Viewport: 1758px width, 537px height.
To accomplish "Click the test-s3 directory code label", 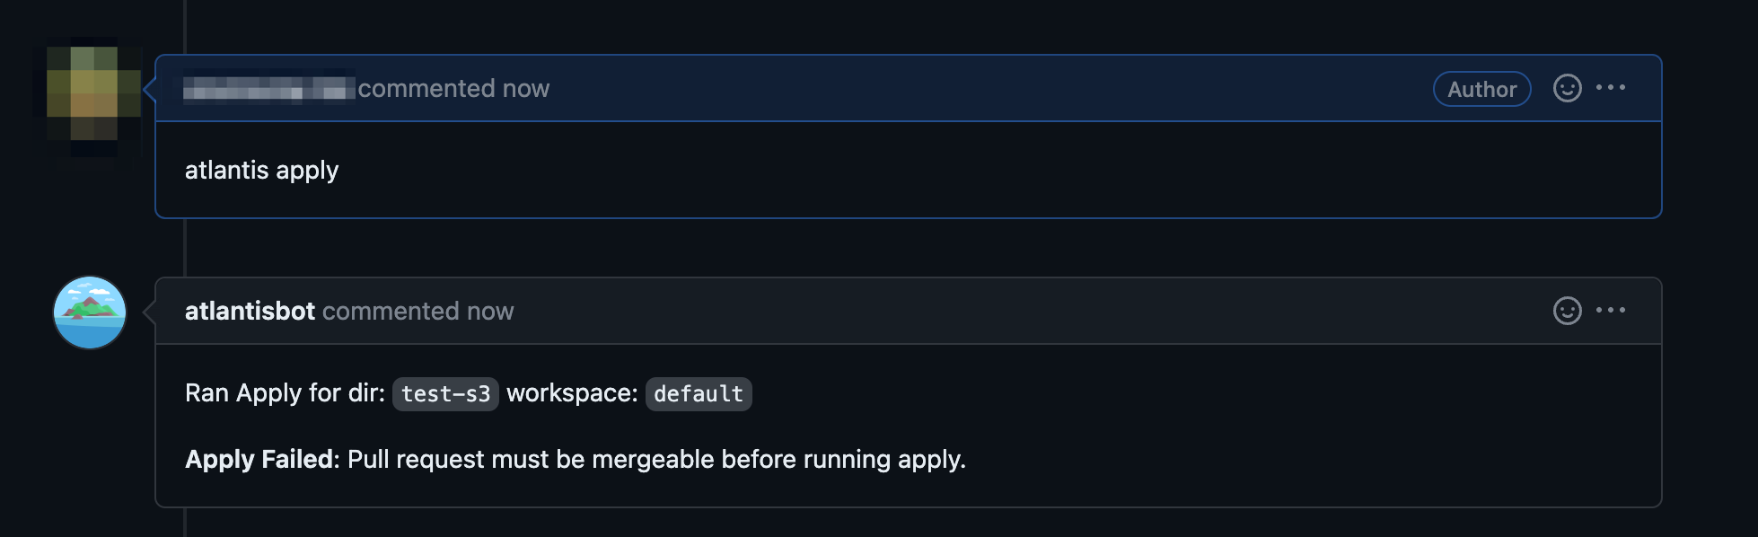I will click(x=445, y=394).
